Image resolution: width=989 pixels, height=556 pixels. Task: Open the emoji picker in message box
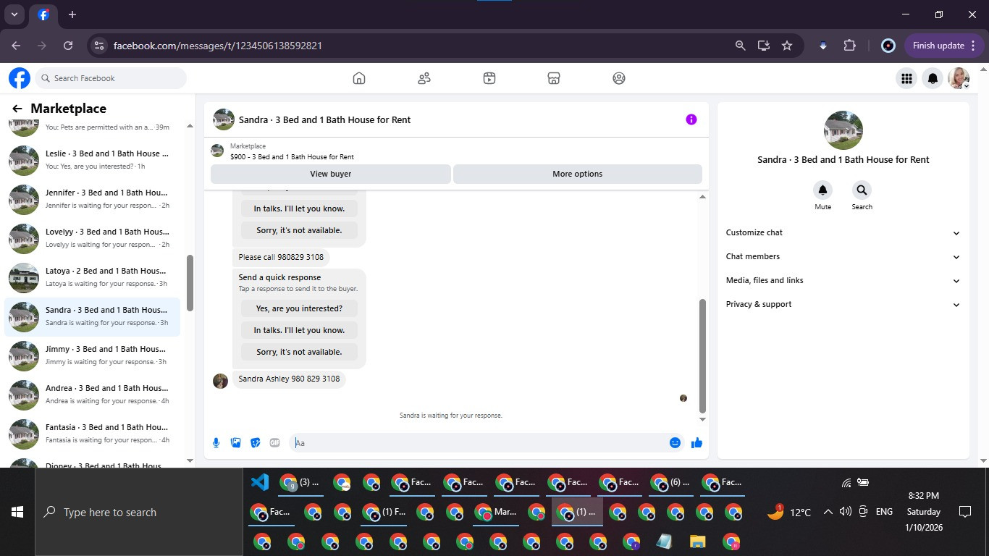pyautogui.click(x=675, y=443)
